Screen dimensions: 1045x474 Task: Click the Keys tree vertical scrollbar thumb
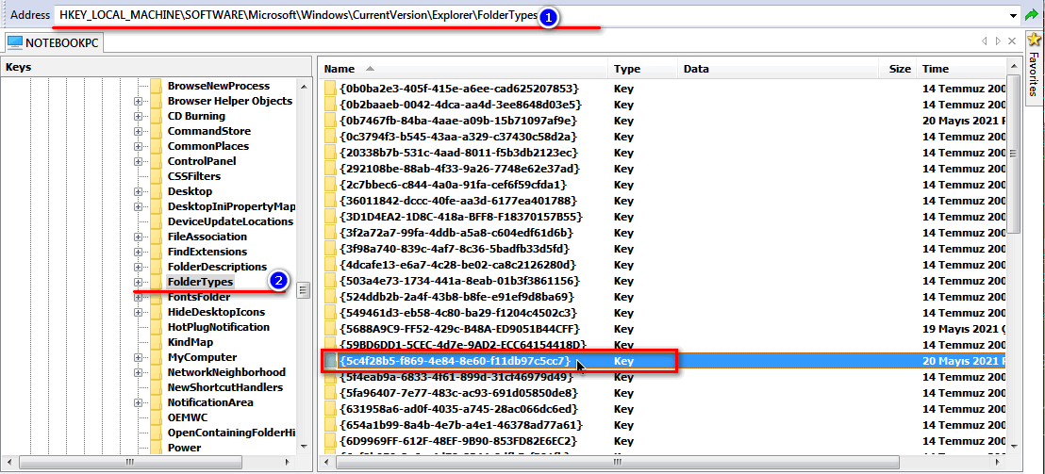click(304, 291)
